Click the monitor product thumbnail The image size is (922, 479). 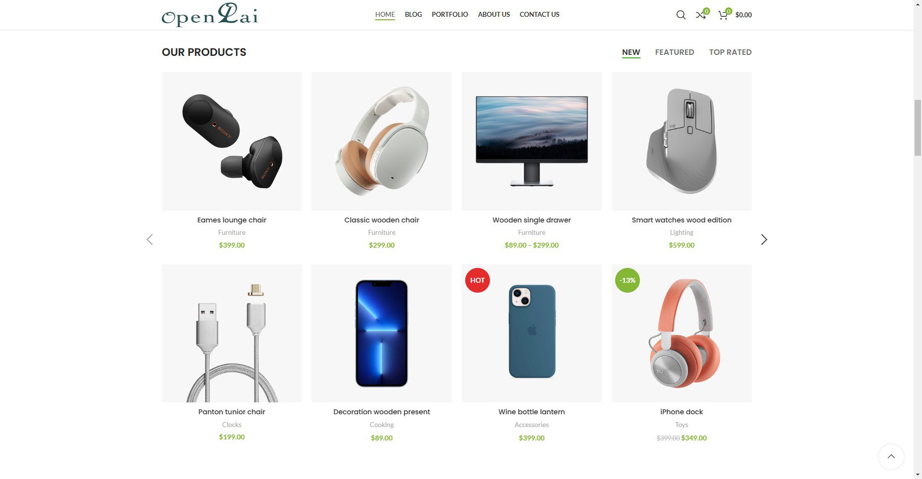tap(532, 141)
